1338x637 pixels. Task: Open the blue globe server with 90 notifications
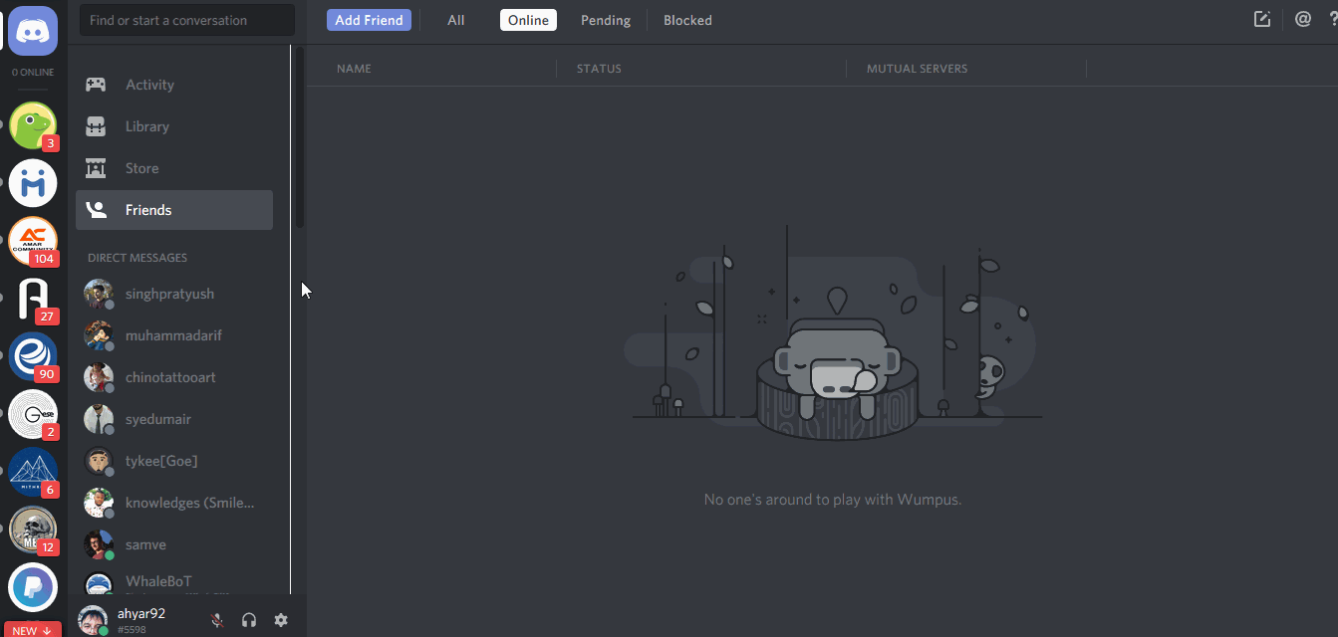coord(33,356)
